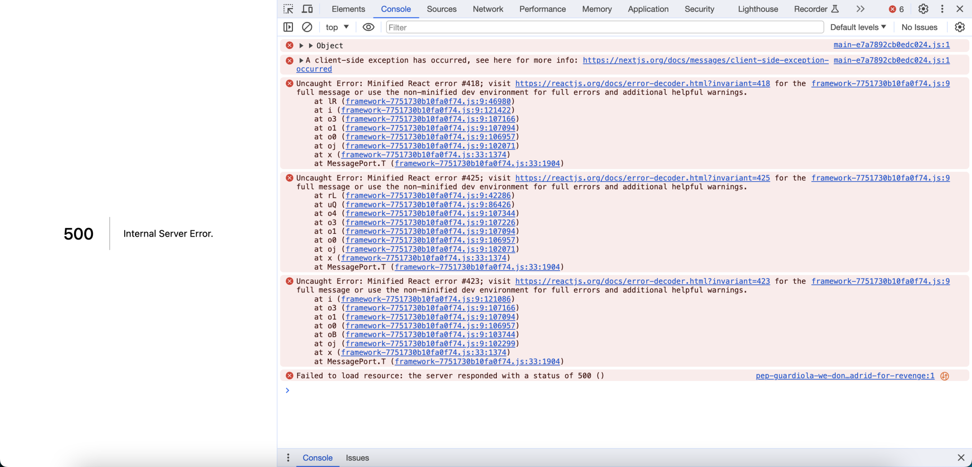This screenshot has width=972, height=467.
Task: Create a live expression via the eye icon
Action: [368, 27]
